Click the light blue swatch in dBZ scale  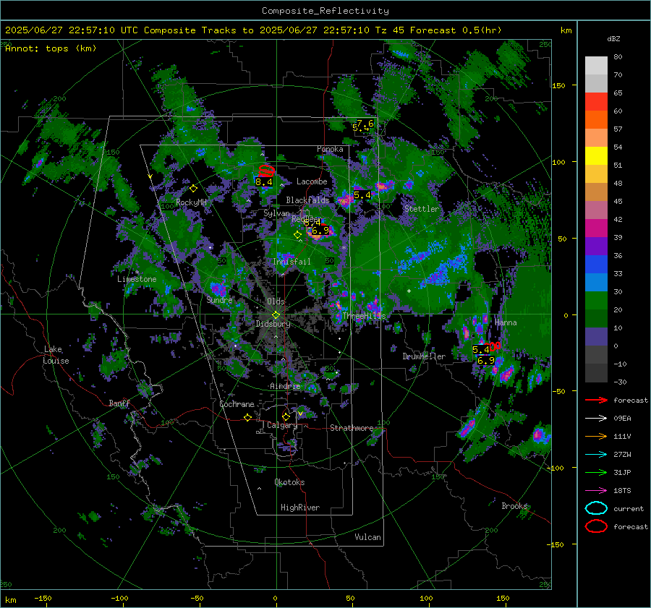coord(596,282)
